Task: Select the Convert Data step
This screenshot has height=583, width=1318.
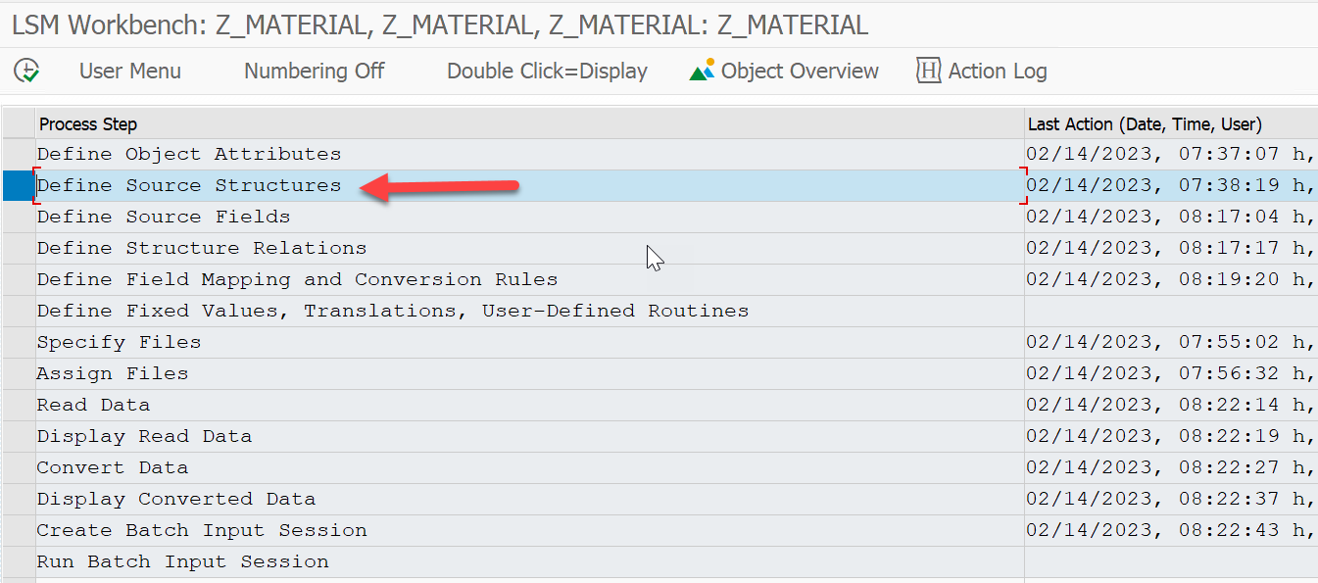Action: point(113,467)
